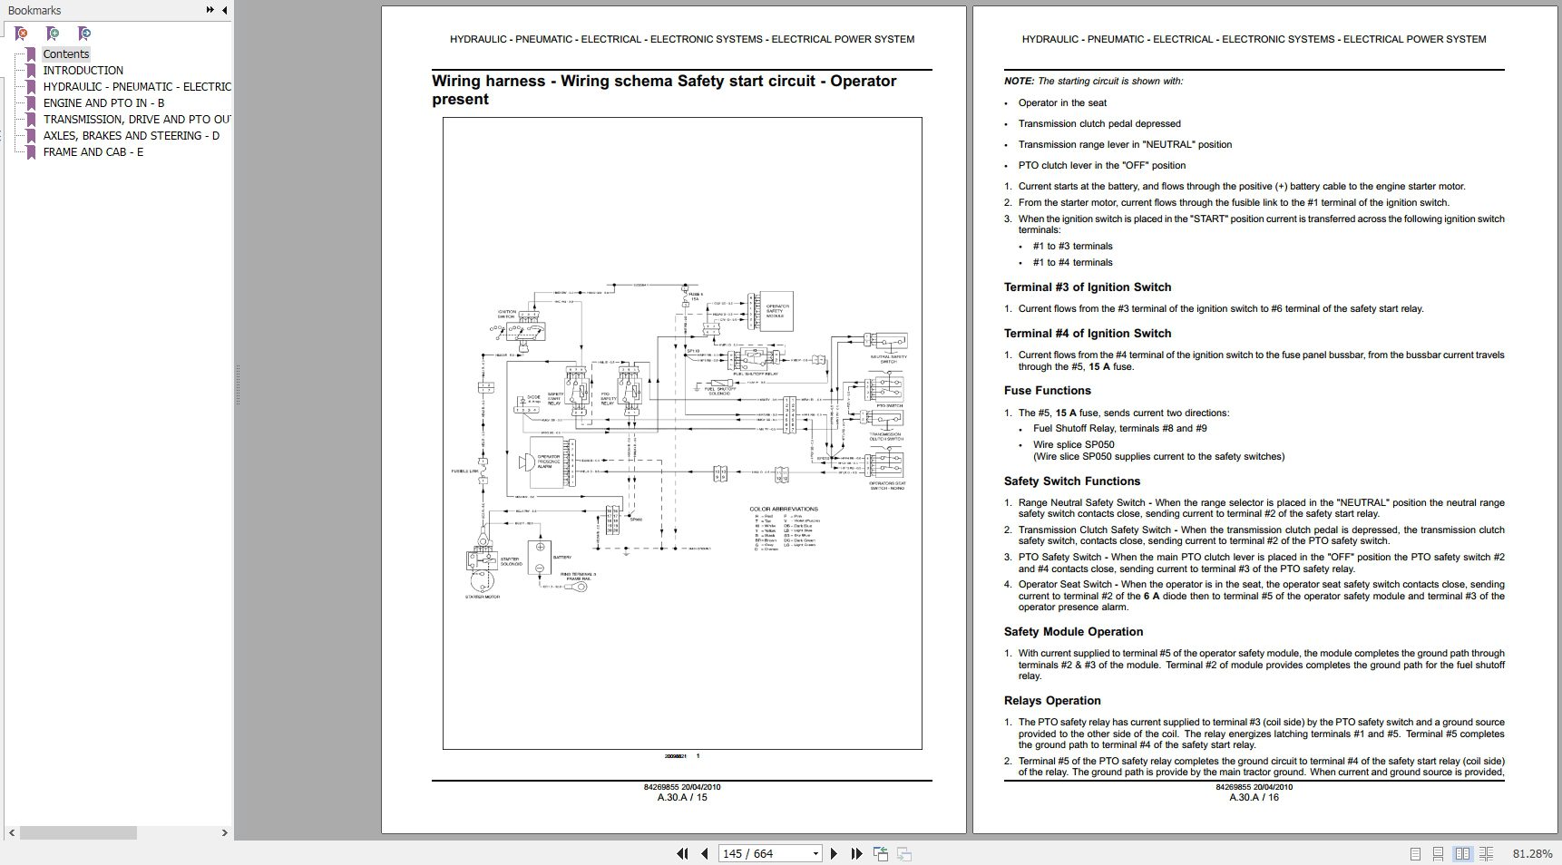Select the Contents bookmark
The height and width of the screenshot is (865, 1562).
point(65,53)
